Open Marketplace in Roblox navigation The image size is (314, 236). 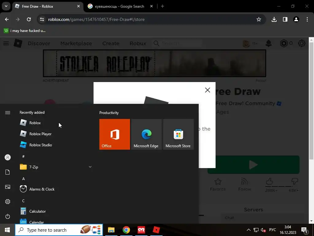[x=76, y=43]
